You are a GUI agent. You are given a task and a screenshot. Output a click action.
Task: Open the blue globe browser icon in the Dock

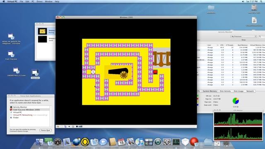pyautogui.click(x=76, y=142)
